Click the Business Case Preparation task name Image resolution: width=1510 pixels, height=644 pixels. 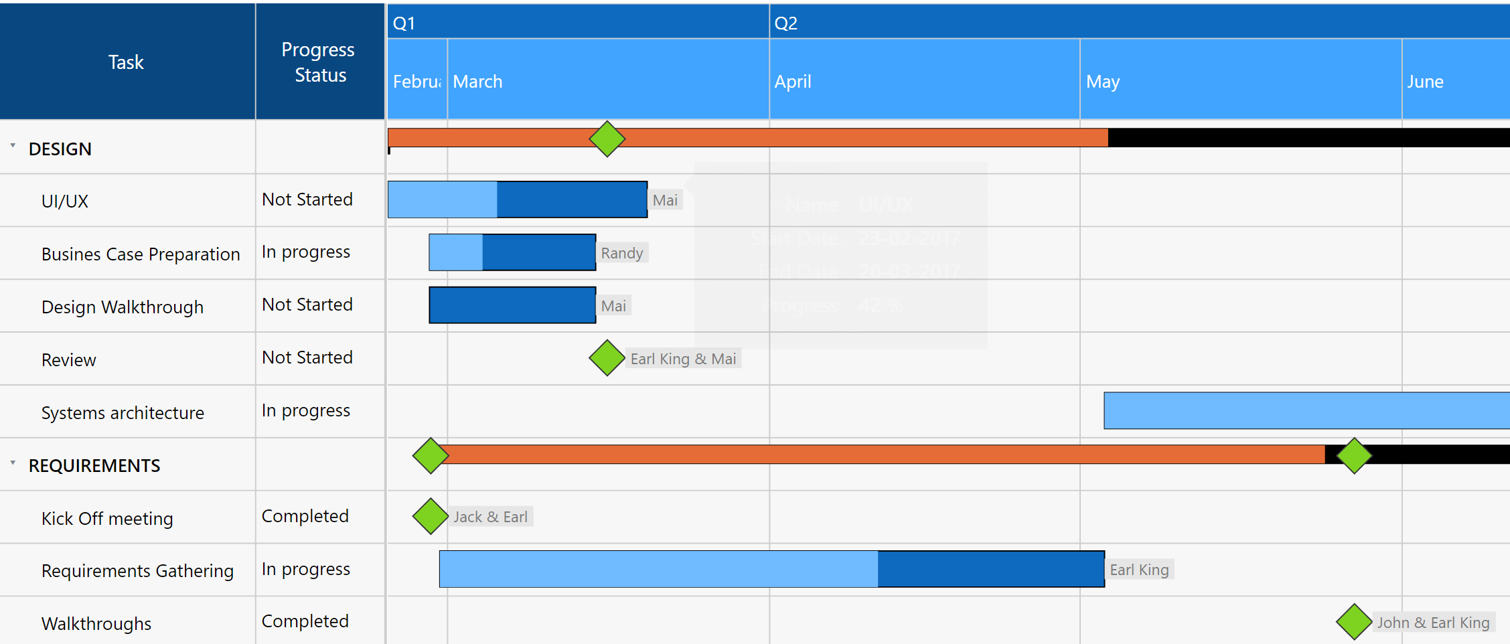pyautogui.click(x=141, y=254)
